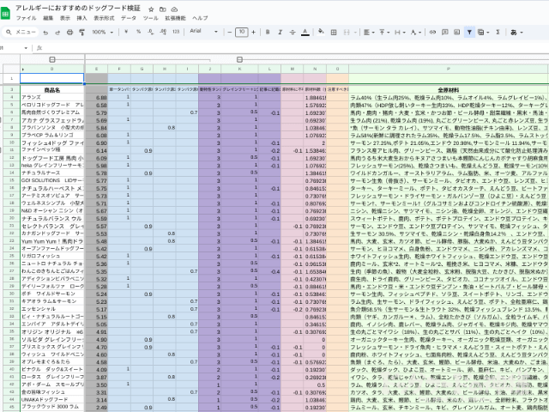Click the move-to-folder icon

162,9
